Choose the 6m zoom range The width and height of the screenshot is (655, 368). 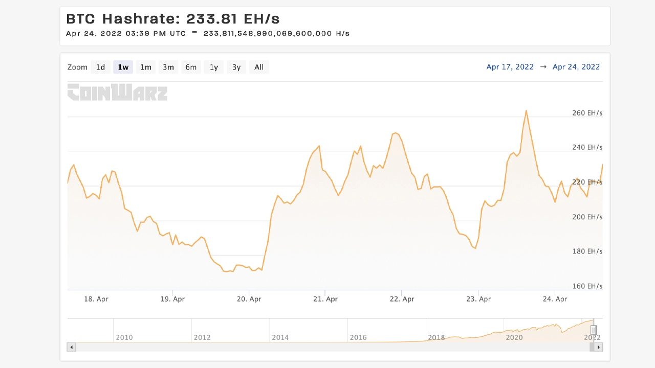pyautogui.click(x=191, y=67)
